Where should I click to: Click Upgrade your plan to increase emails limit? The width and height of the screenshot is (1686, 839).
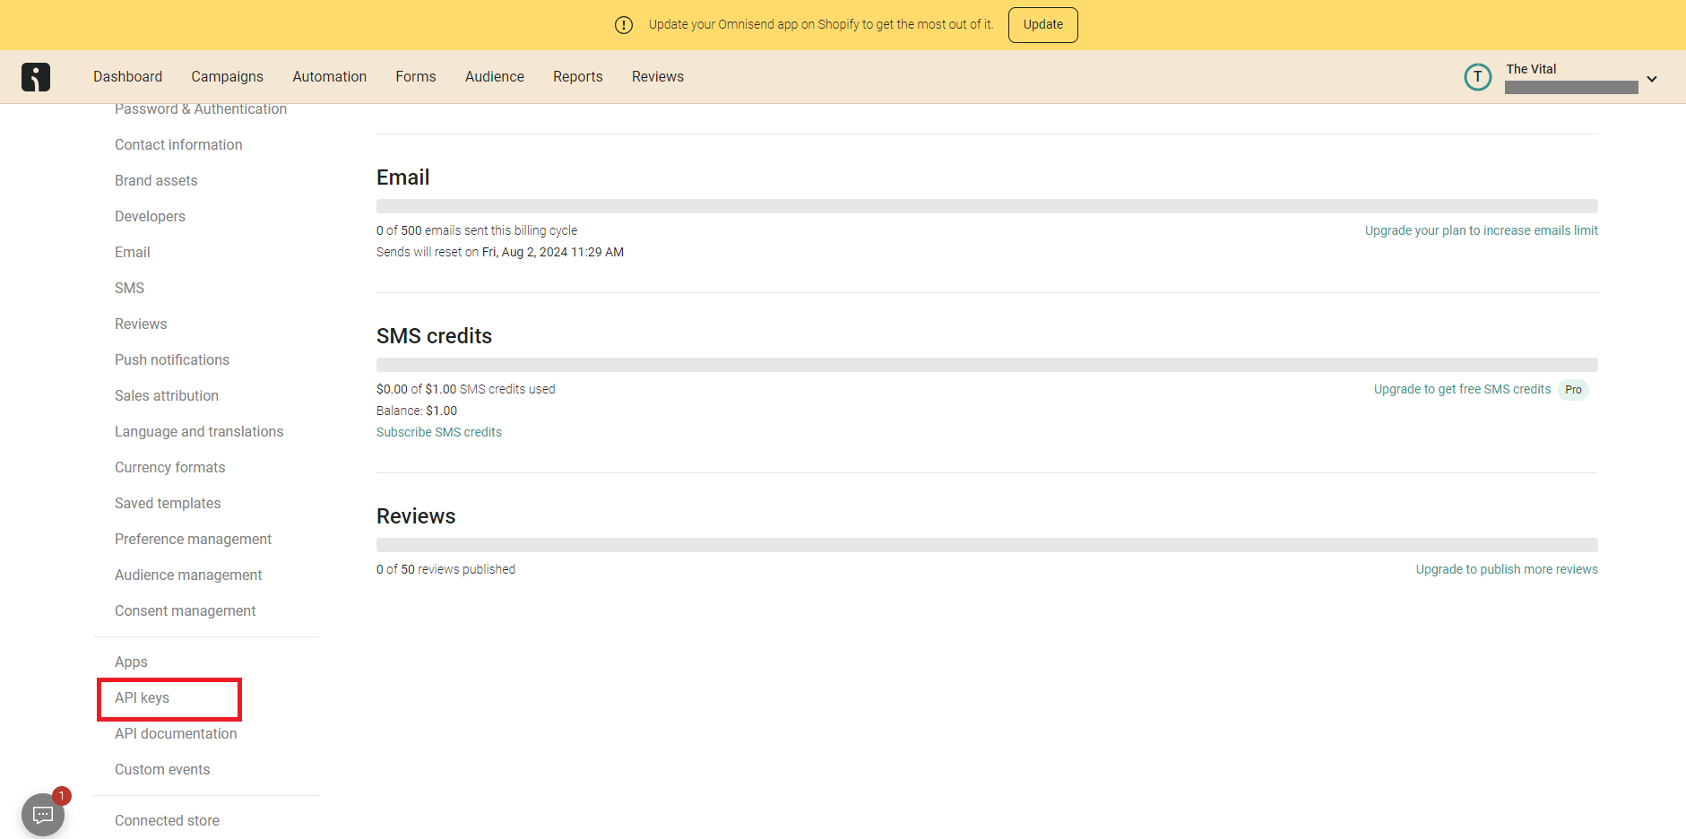click(1481, 230)
